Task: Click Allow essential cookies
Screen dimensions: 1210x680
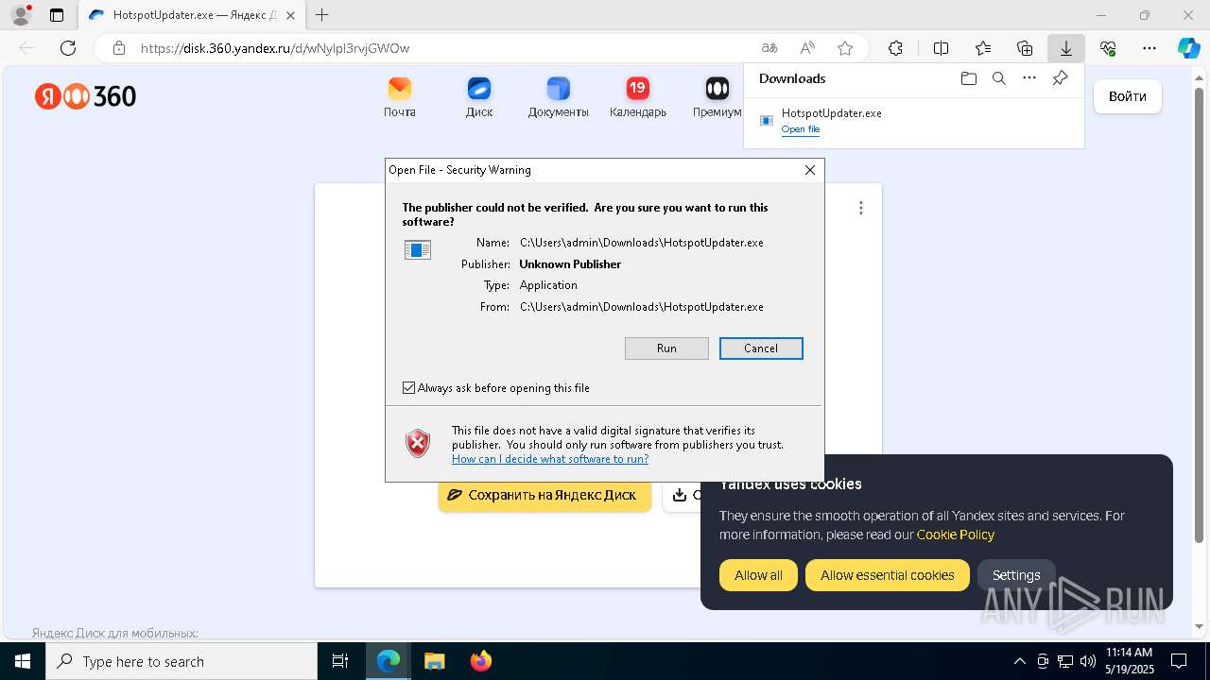Action: [x=888, y=575]
